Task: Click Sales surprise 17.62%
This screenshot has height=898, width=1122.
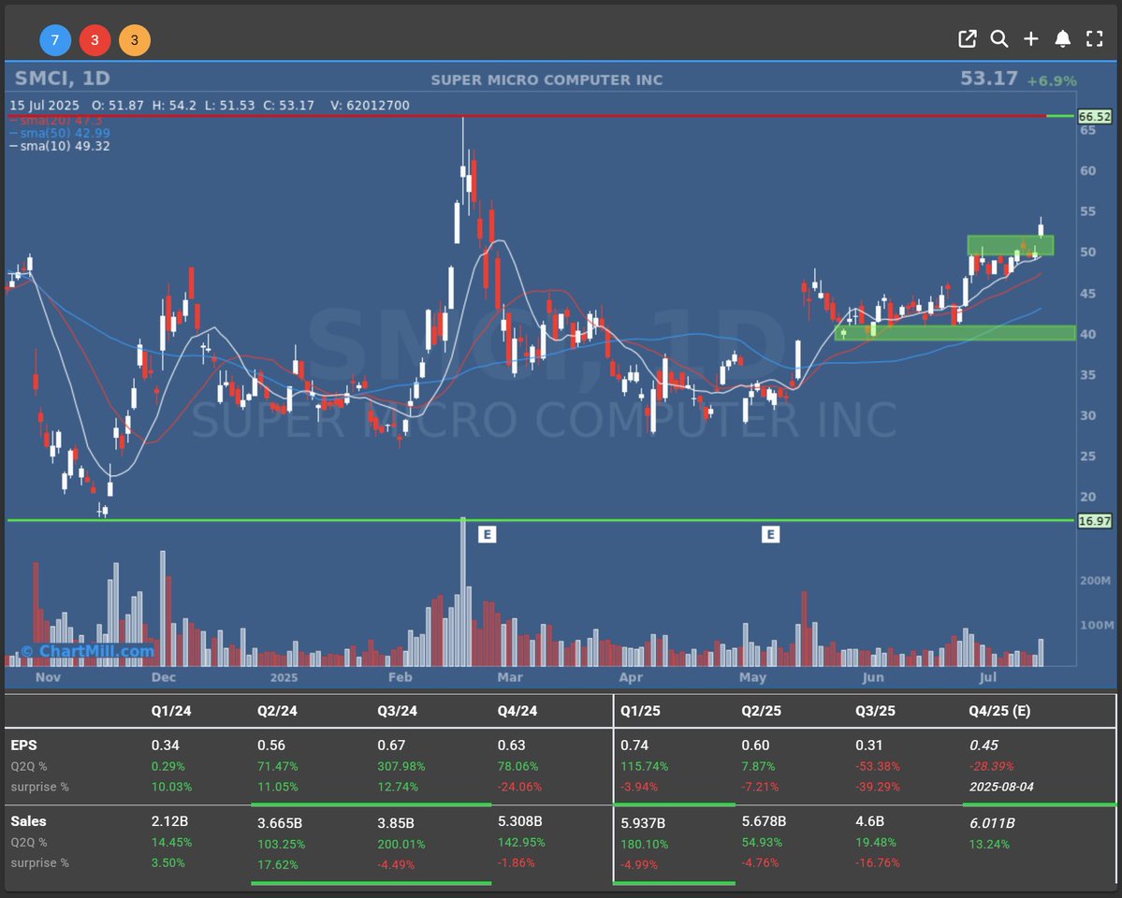Action: pos(278,864)
